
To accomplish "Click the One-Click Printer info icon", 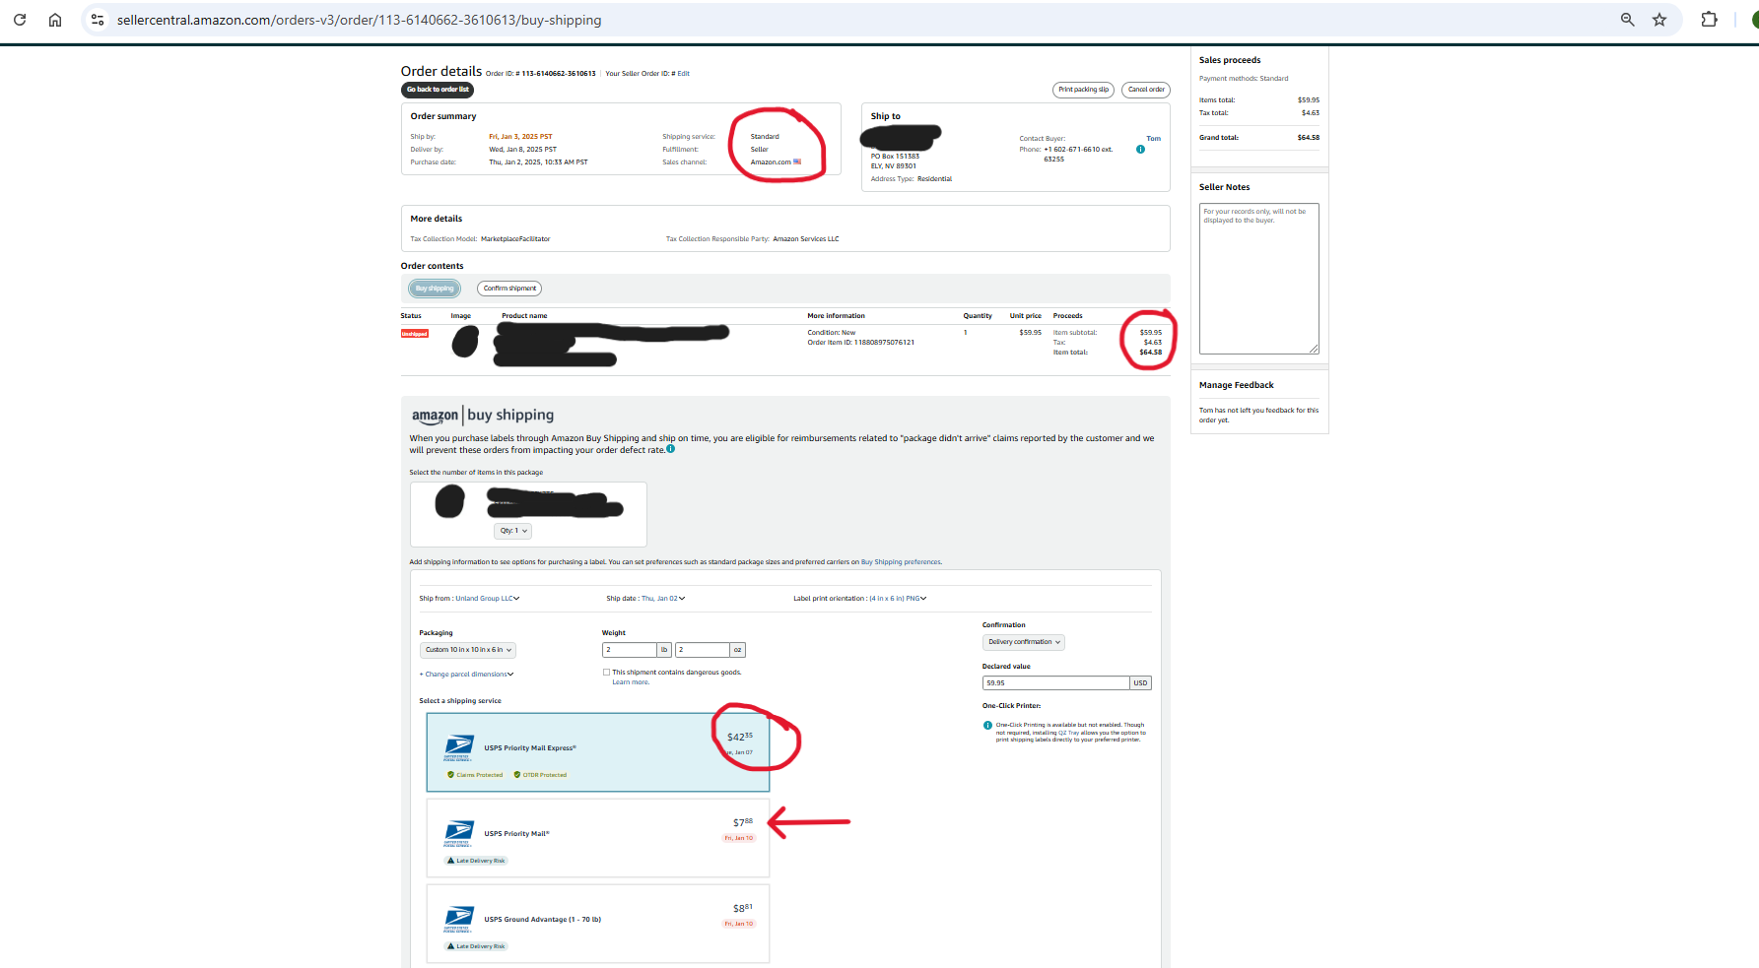I will (x=987, y=726).
